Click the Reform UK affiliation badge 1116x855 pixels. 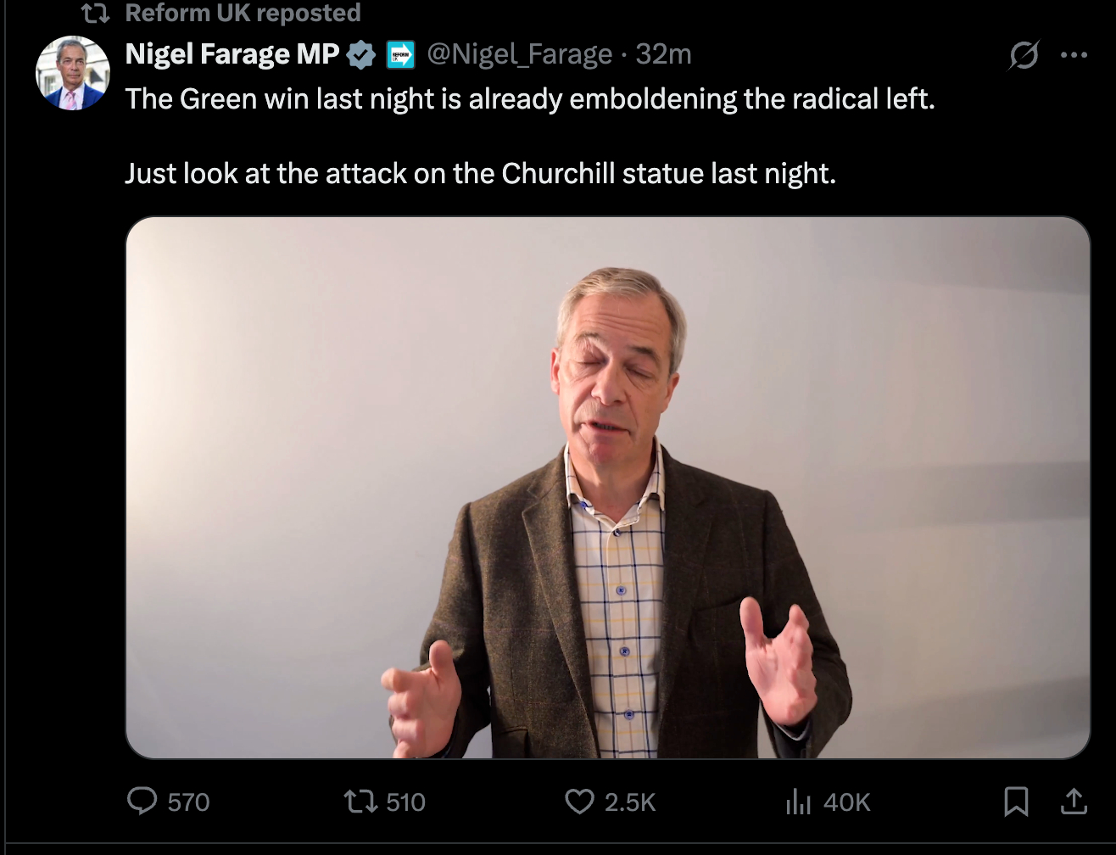(x=400, y=55)
